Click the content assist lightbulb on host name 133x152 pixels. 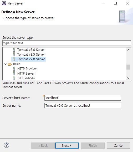tap(43, 96)
